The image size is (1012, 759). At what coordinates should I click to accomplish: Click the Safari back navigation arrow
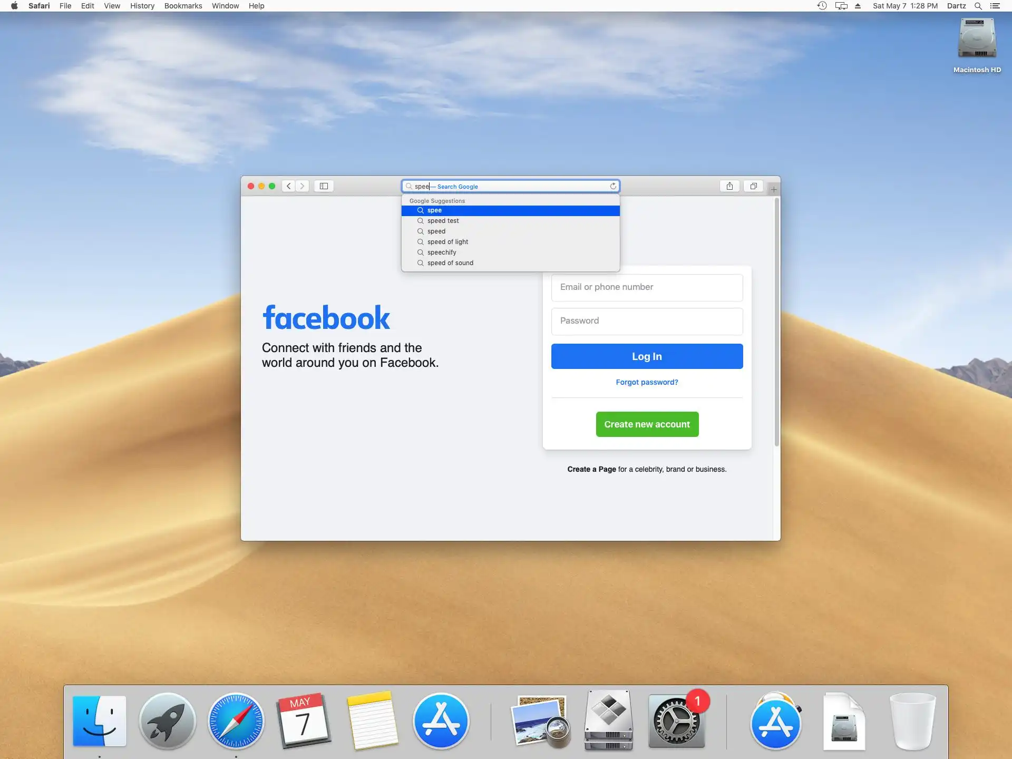click(x=288, y=186)
